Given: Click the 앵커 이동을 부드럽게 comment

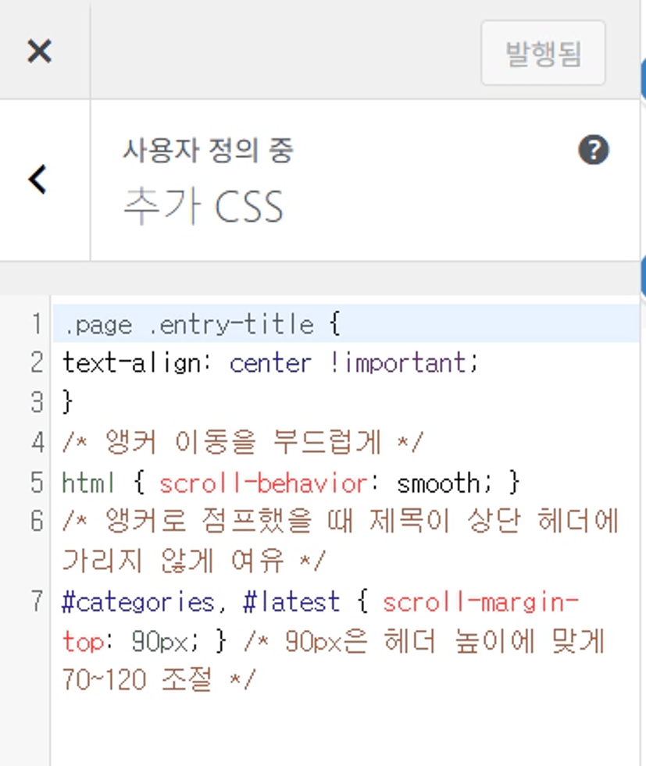Looking at the screenshot, I should pyautogui.click(x=242, y=443).
